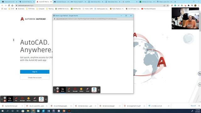Open The Wood Whisperer bookmark

click(x=149, y=9)
